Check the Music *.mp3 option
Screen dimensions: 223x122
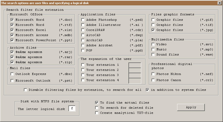click(x=153, y=49)
